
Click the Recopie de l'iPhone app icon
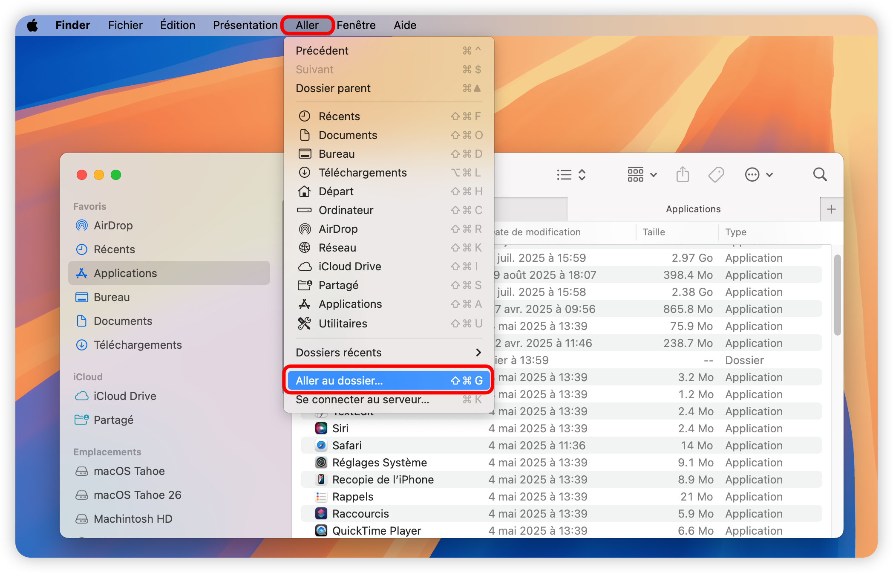pyautogui.click(x=321, y=479)
